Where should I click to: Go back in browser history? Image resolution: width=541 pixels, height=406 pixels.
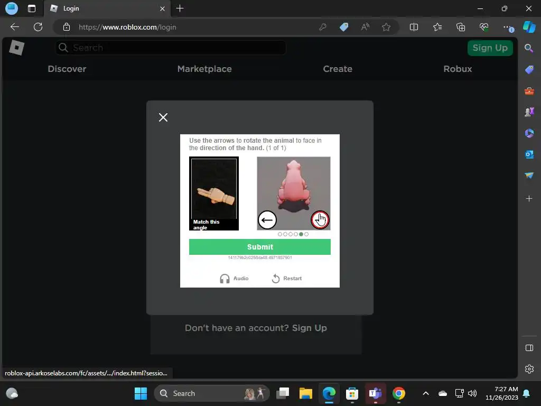click(x=14, y=27)
